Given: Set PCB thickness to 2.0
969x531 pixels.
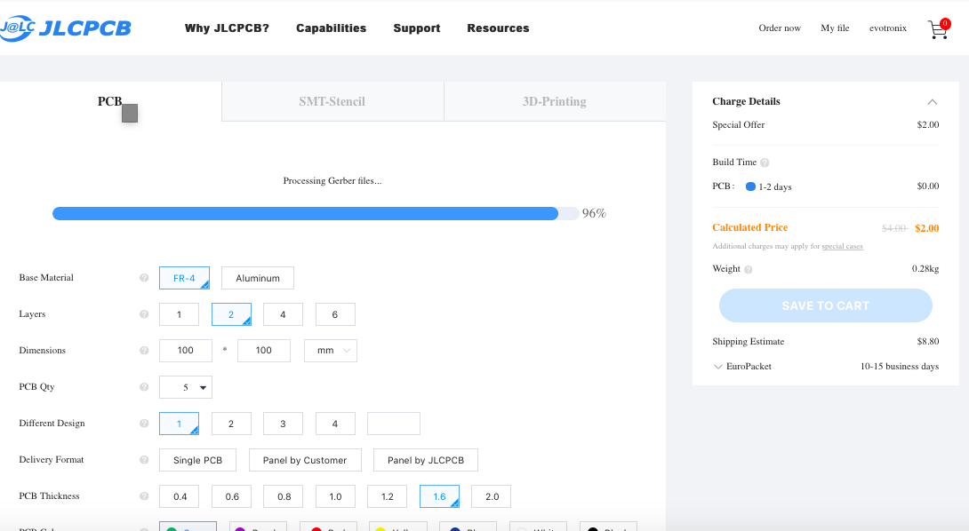Looking at the screenshot, I should point(492,496).
